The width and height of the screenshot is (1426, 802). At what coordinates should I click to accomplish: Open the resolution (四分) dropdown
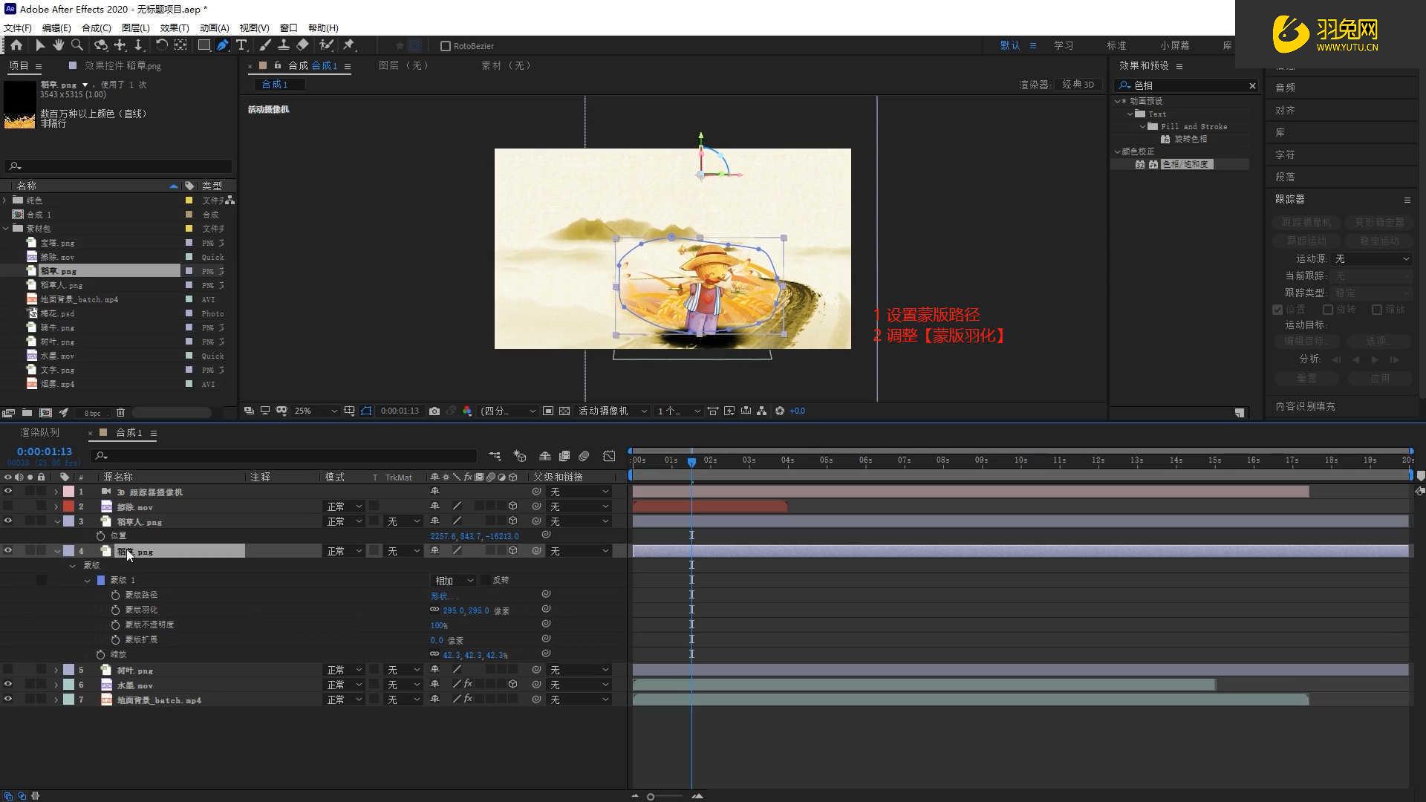pos(508,411)
